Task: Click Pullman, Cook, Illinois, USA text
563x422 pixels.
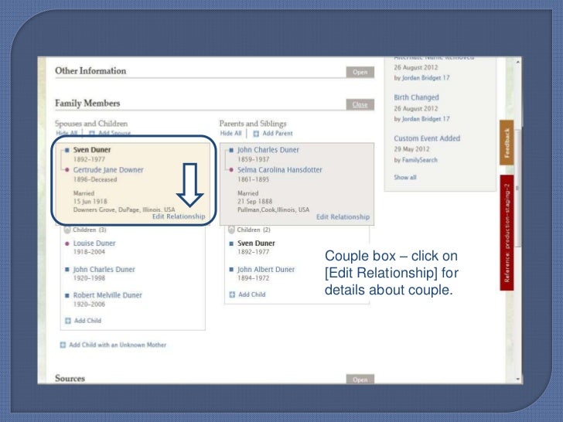Action: [x=273, y=209]
